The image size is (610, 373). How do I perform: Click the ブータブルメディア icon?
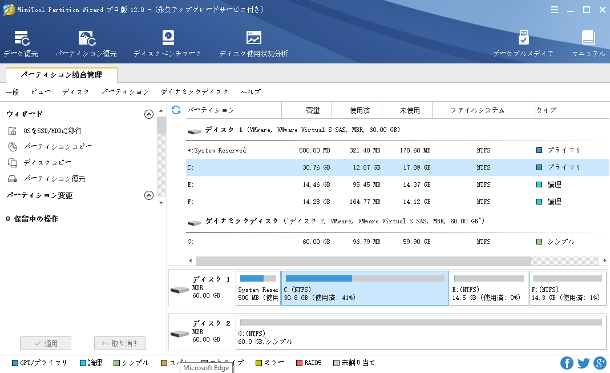point(523,44)
